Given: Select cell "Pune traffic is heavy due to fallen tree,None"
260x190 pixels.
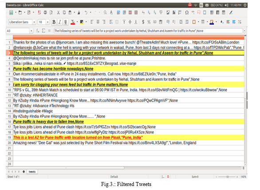Looking at the screenshot, I should 128,122.
